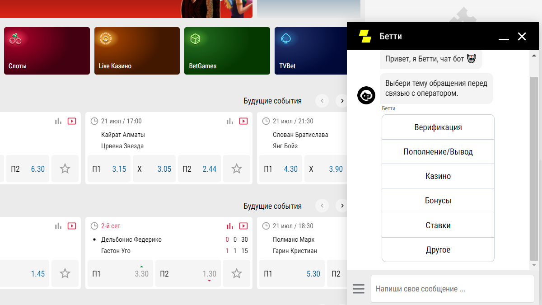Open the Слоты category tile

[47, 51]
